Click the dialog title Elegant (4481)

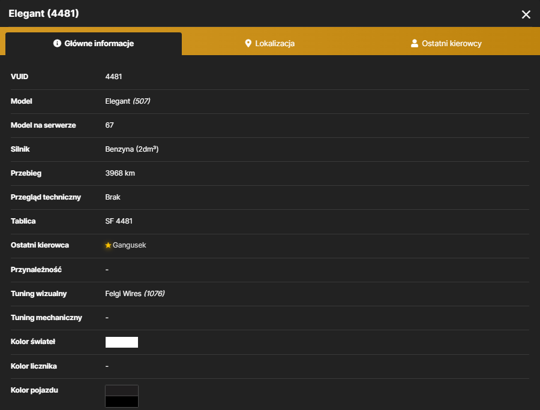44,13
